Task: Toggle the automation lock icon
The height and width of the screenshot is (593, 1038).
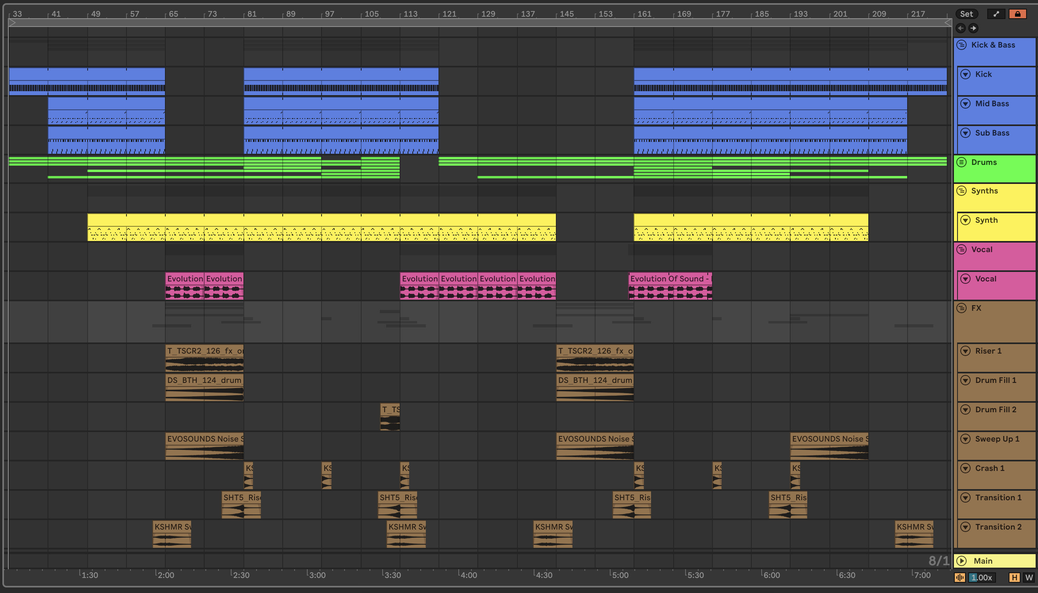Action: (1017, 14)
